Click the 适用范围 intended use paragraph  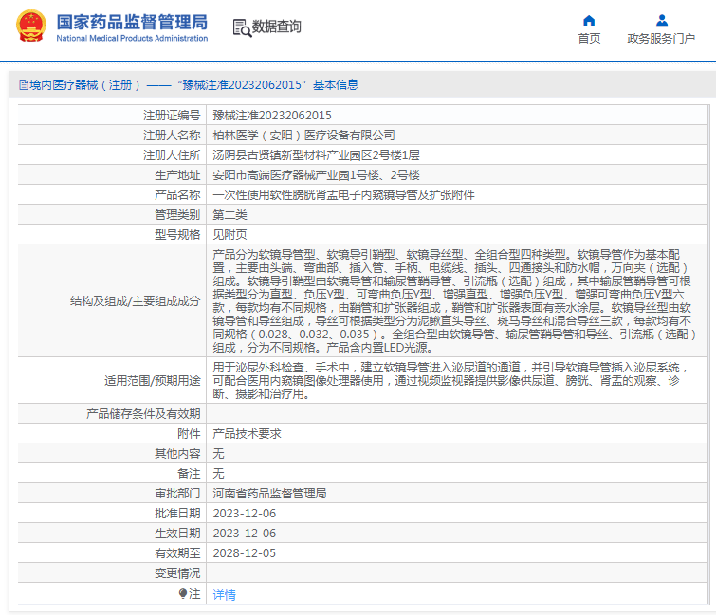(x=450, y=381)
